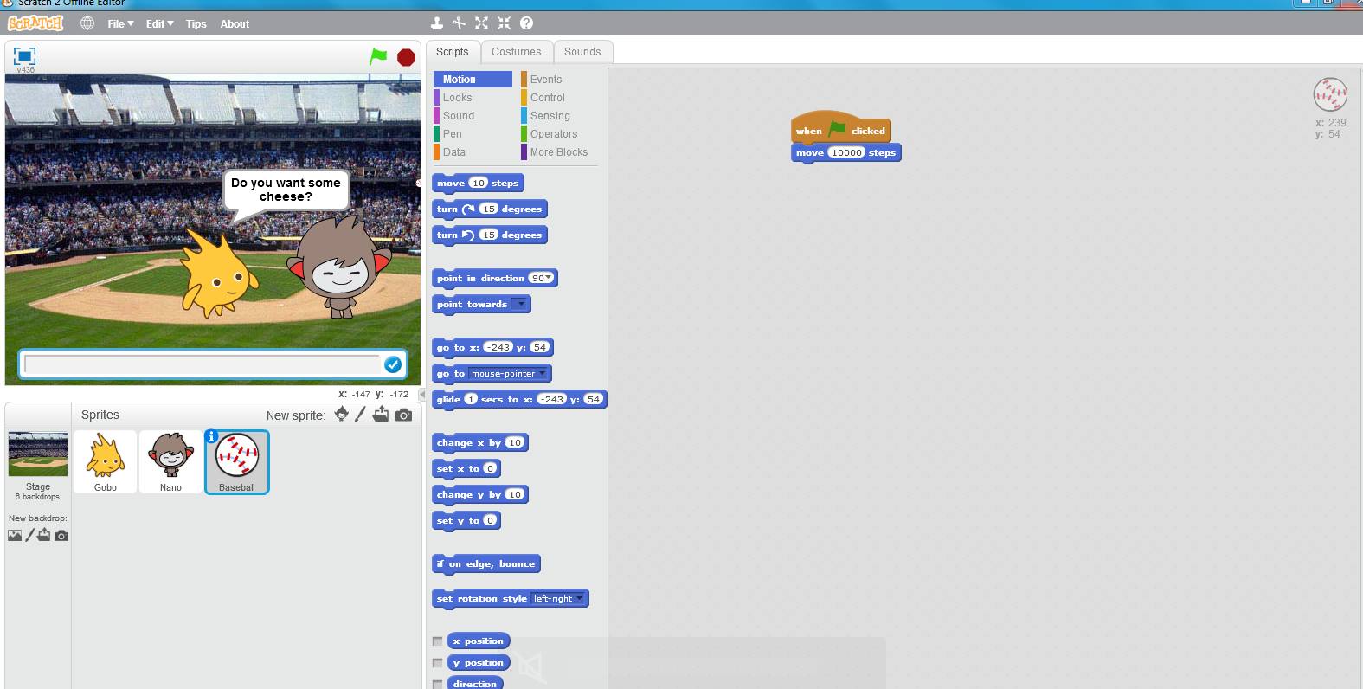Paint a new sprite
This screenshot has width=1363, height=689.
[x=361, y=415]
